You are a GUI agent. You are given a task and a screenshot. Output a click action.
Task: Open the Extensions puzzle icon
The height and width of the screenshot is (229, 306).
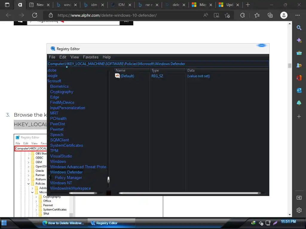click(x=242, y=15)
